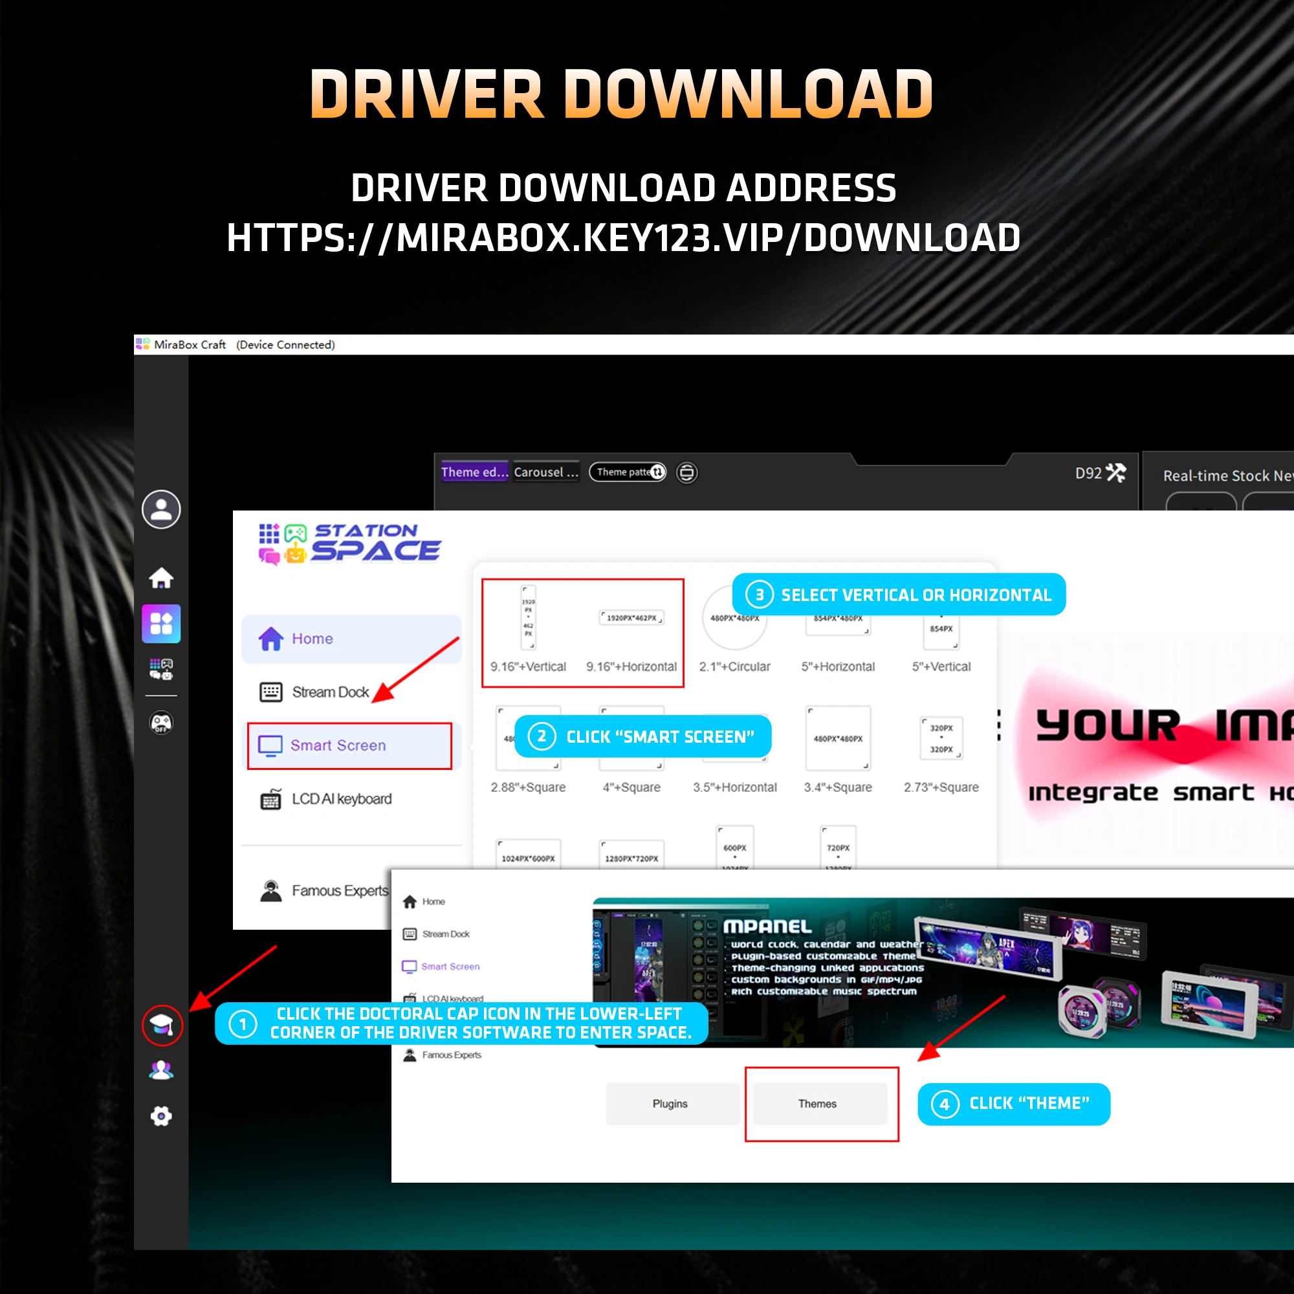Click the MiraBox Craft title bar app icon
Screen dimensions: 1294x1294
(x=142, y=344)
